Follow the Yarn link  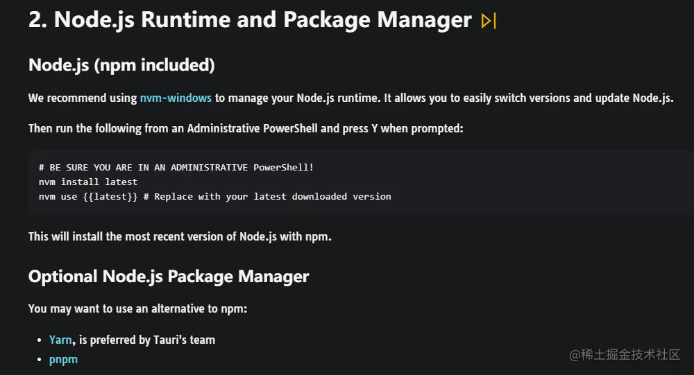[x=60, y=340]
